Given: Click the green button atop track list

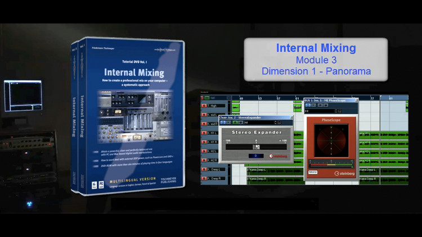Looking at the screenshot, I should [x=207, y=98].
